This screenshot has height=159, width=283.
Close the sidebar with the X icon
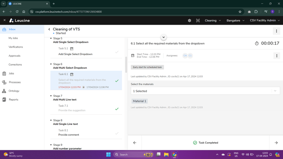click(5, 20)
